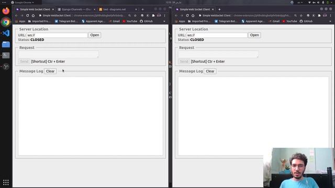
Task: Close the Django Channels tab
Action: pyautogui.click(x=94, y=9)
